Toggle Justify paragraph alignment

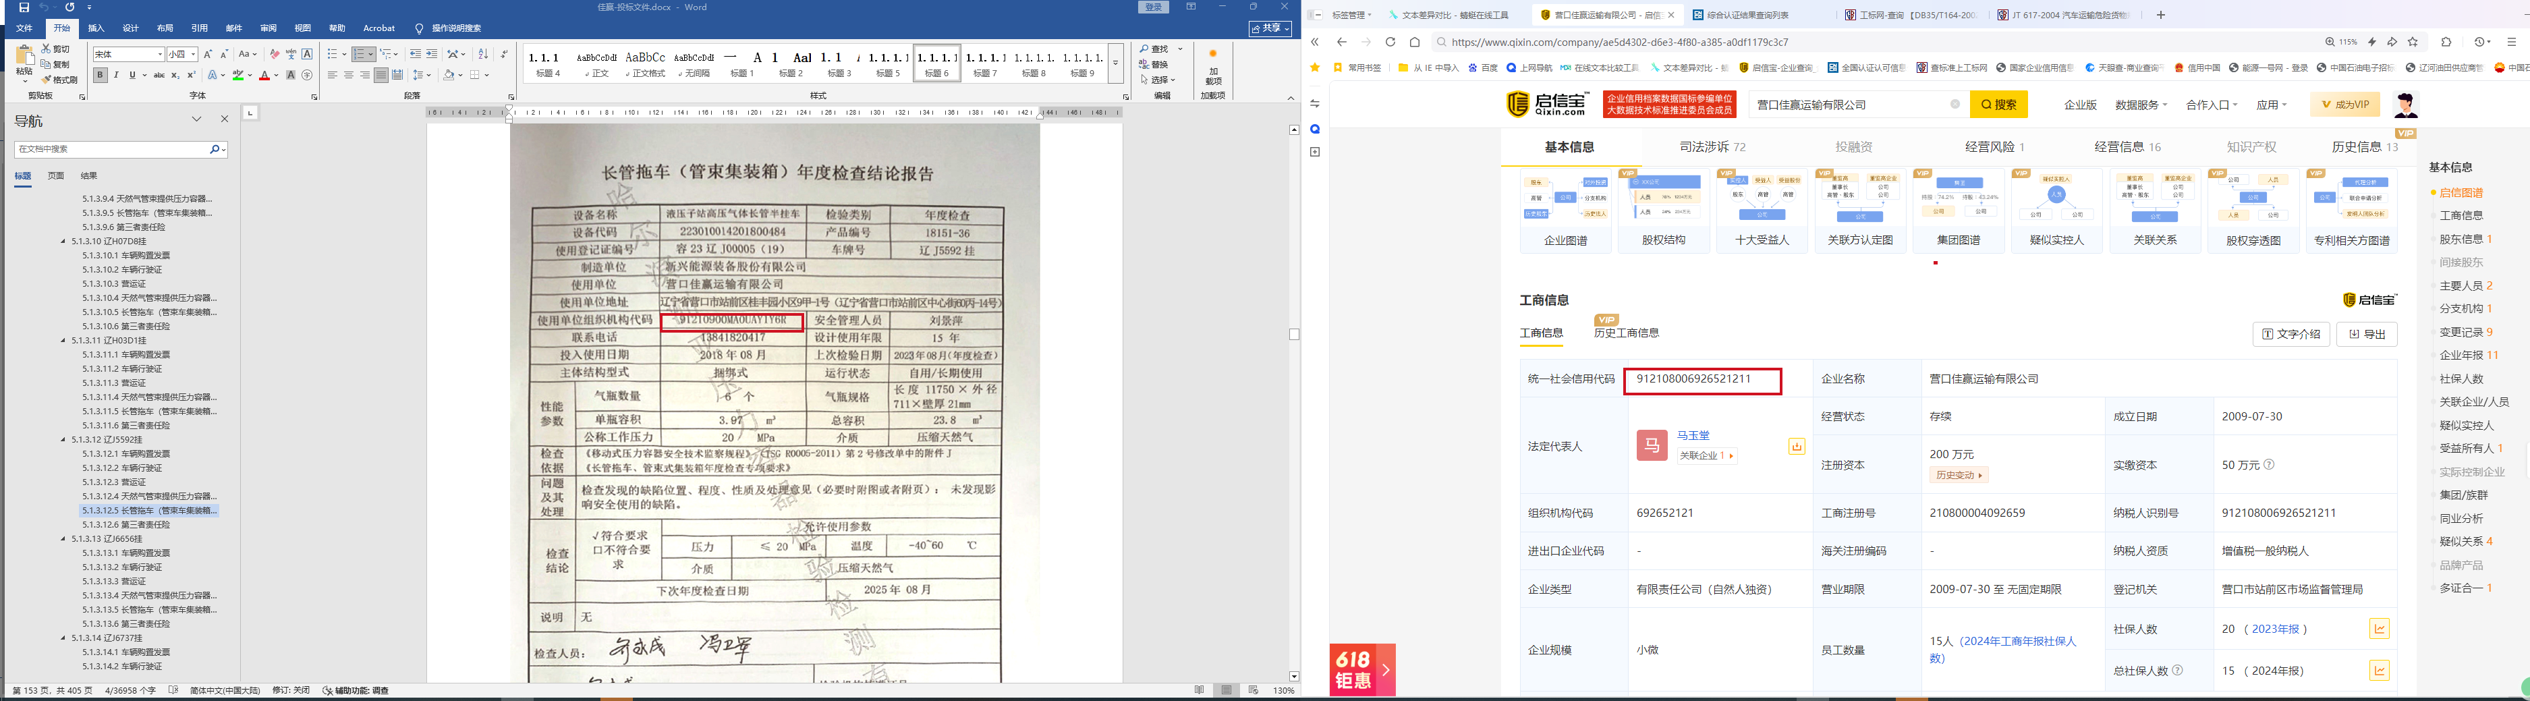381,75
